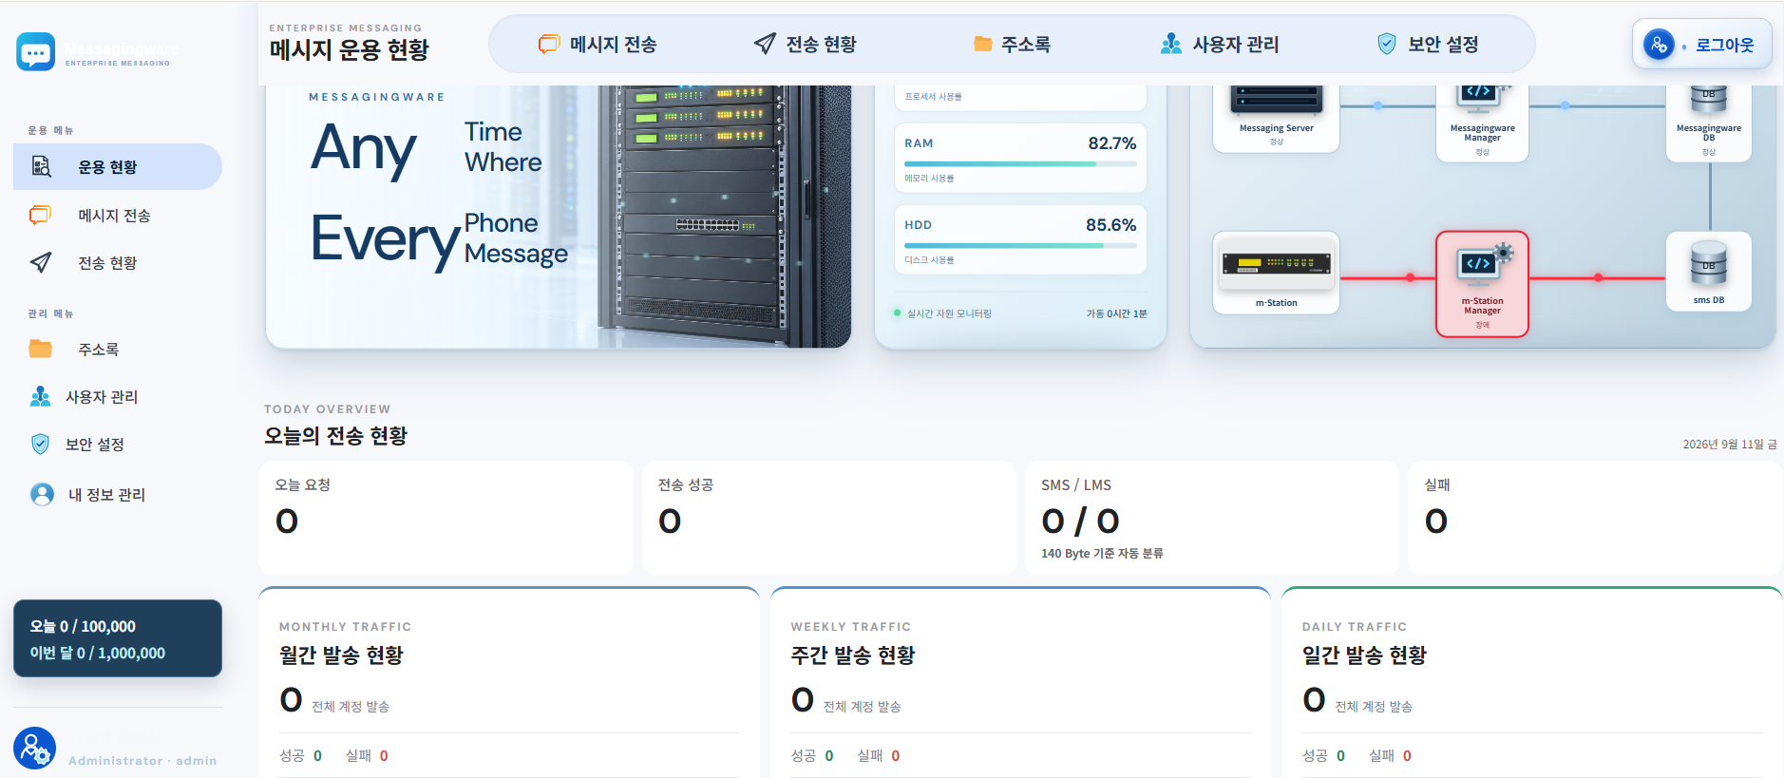Click the Administrator · admin label
The image size is (1784, 778).
pyautogui.click(x=142, y=761)
